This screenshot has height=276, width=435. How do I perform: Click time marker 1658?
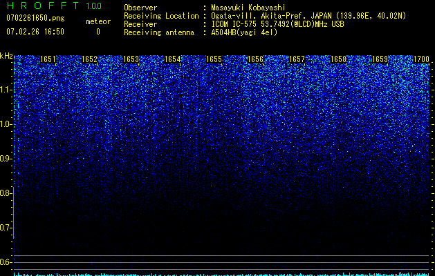pyautogui.click(x=338, y=59)
